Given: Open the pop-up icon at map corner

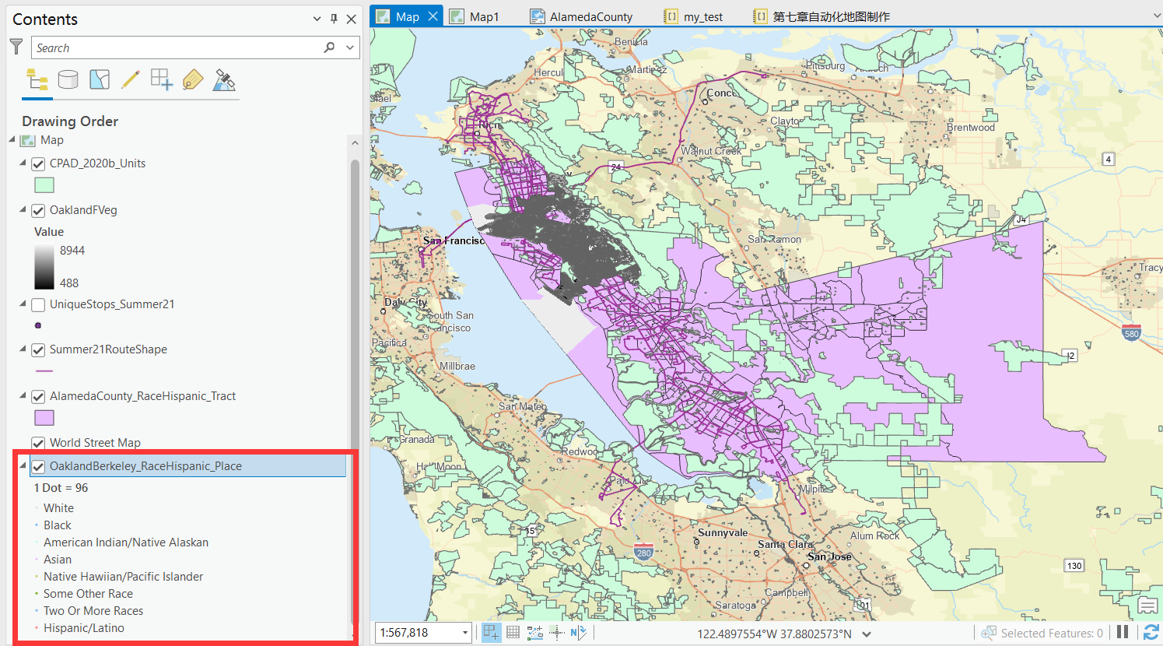Looking at the screenshot, I should (1147, 604).
